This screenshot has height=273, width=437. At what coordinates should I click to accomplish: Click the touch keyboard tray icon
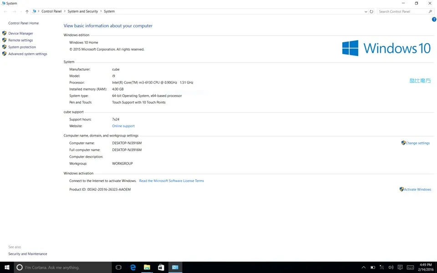pos(410,268)
